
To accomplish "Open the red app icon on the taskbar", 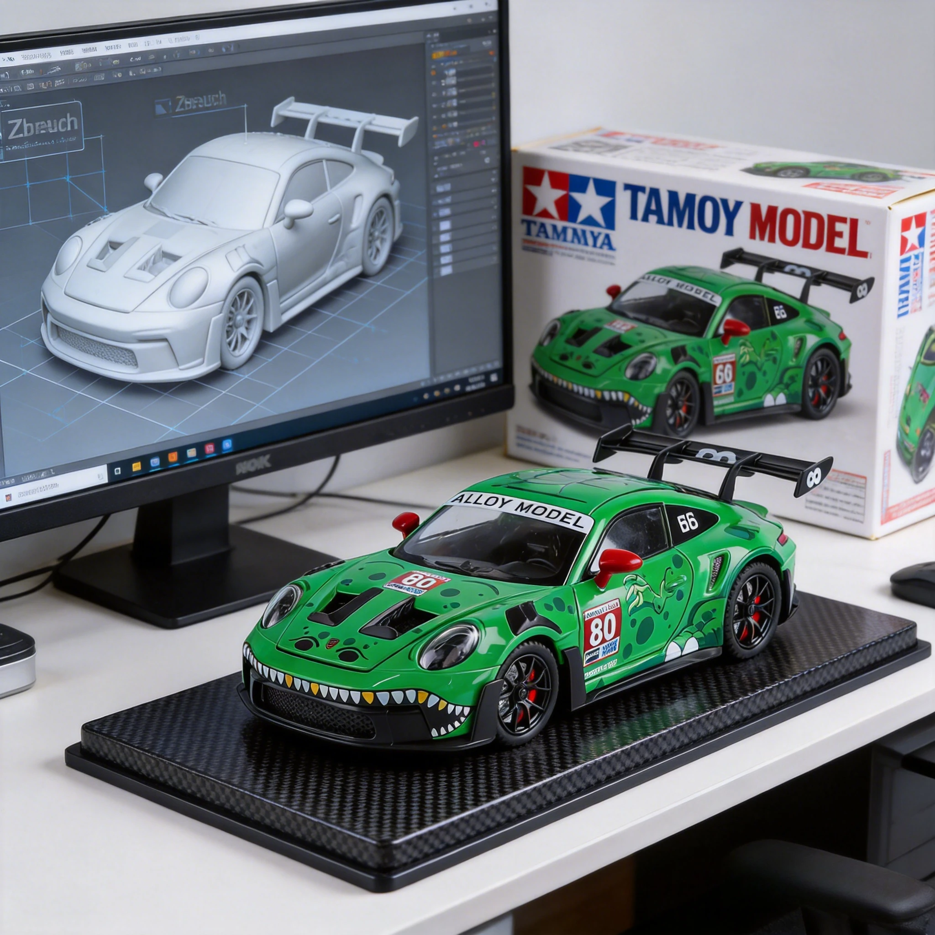I will point(209,448).
